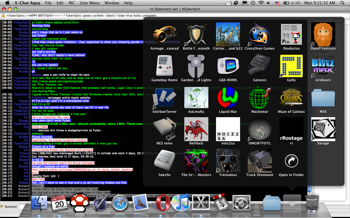
Task: Open the Trash in the Dock
Action: coord(312,203)
